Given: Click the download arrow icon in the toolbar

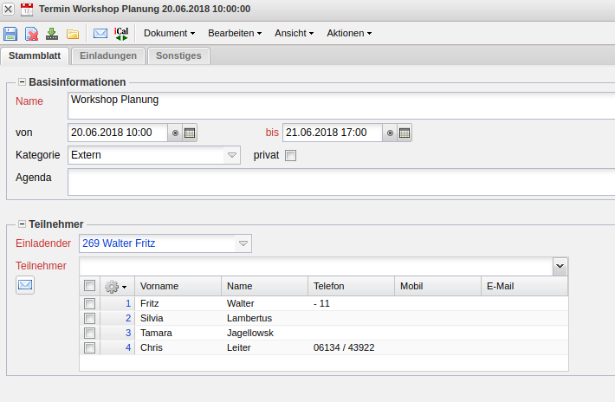Looking at the screenshot, I should (52, 34).
